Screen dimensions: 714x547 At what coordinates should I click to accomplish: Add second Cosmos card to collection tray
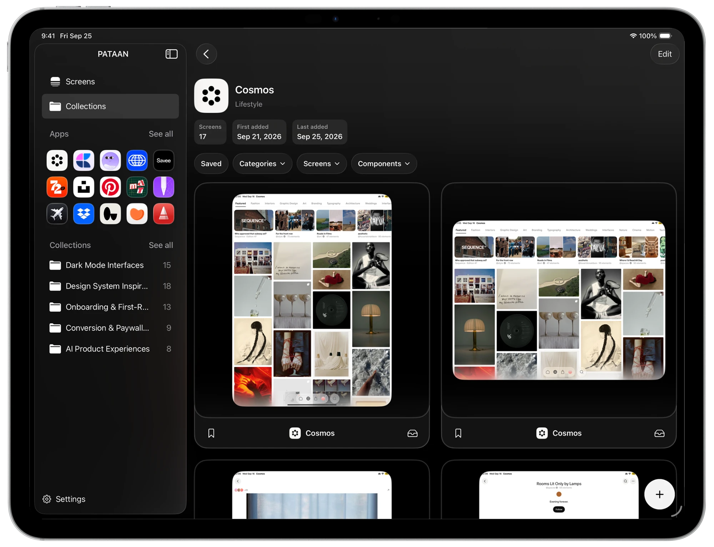659,433
